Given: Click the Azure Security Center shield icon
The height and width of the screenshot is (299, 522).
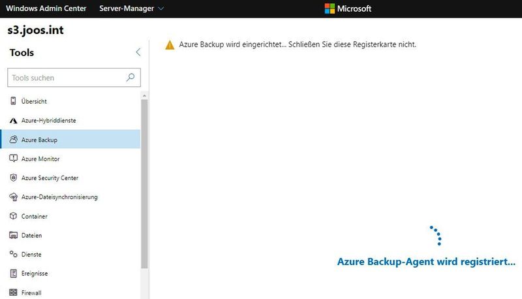Looking at the screenshot, I should pyautogui.click(x=13, y=178).
